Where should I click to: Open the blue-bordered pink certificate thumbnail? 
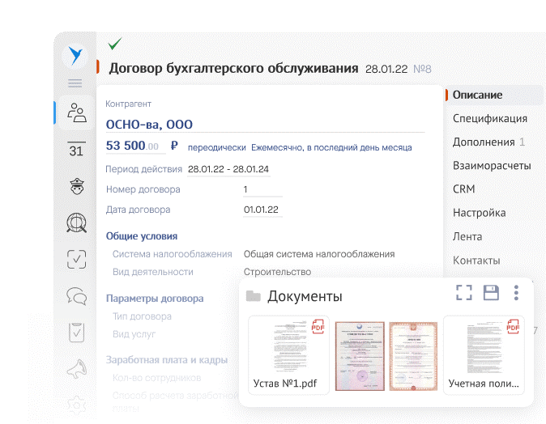(360, 356)
